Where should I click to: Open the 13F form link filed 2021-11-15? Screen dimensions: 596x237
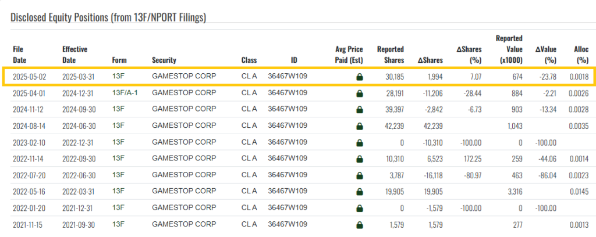(x=118, y=224)
